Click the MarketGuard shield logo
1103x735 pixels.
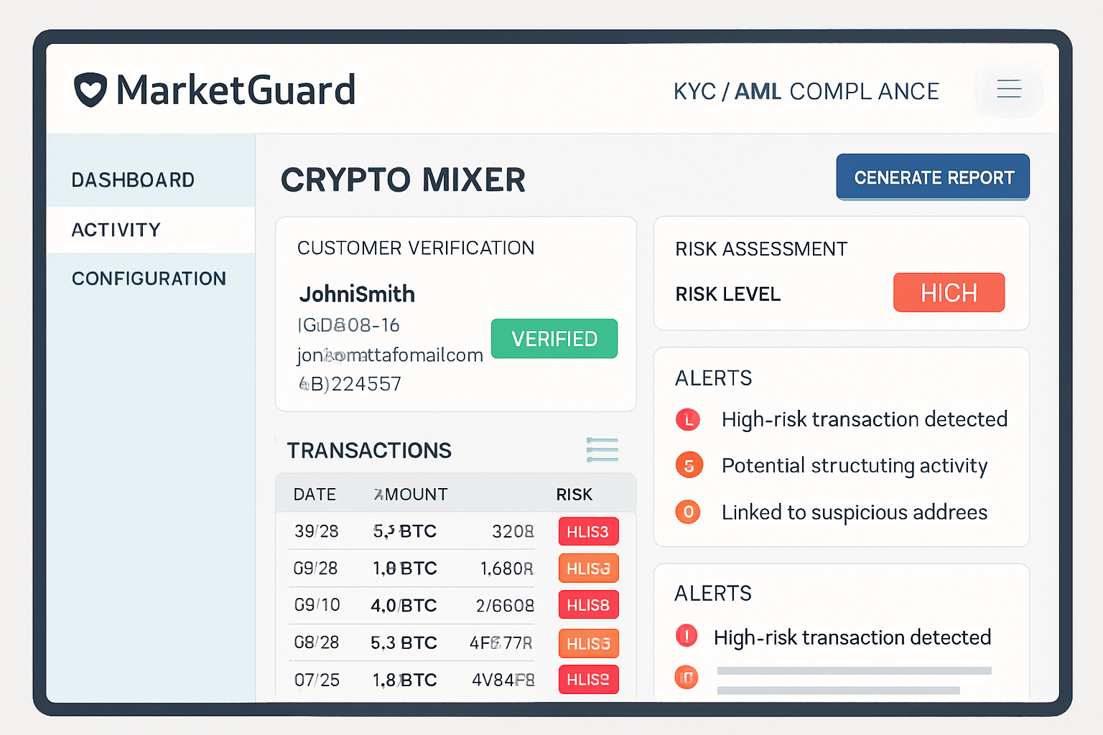click(x=89, y=88)
